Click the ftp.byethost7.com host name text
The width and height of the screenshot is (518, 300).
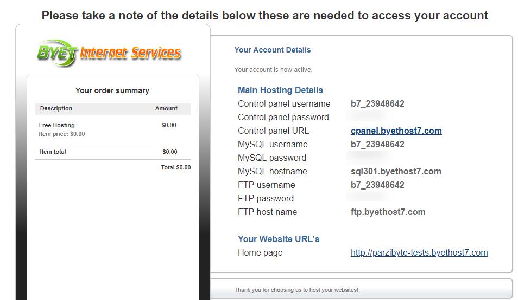[388, 212]
